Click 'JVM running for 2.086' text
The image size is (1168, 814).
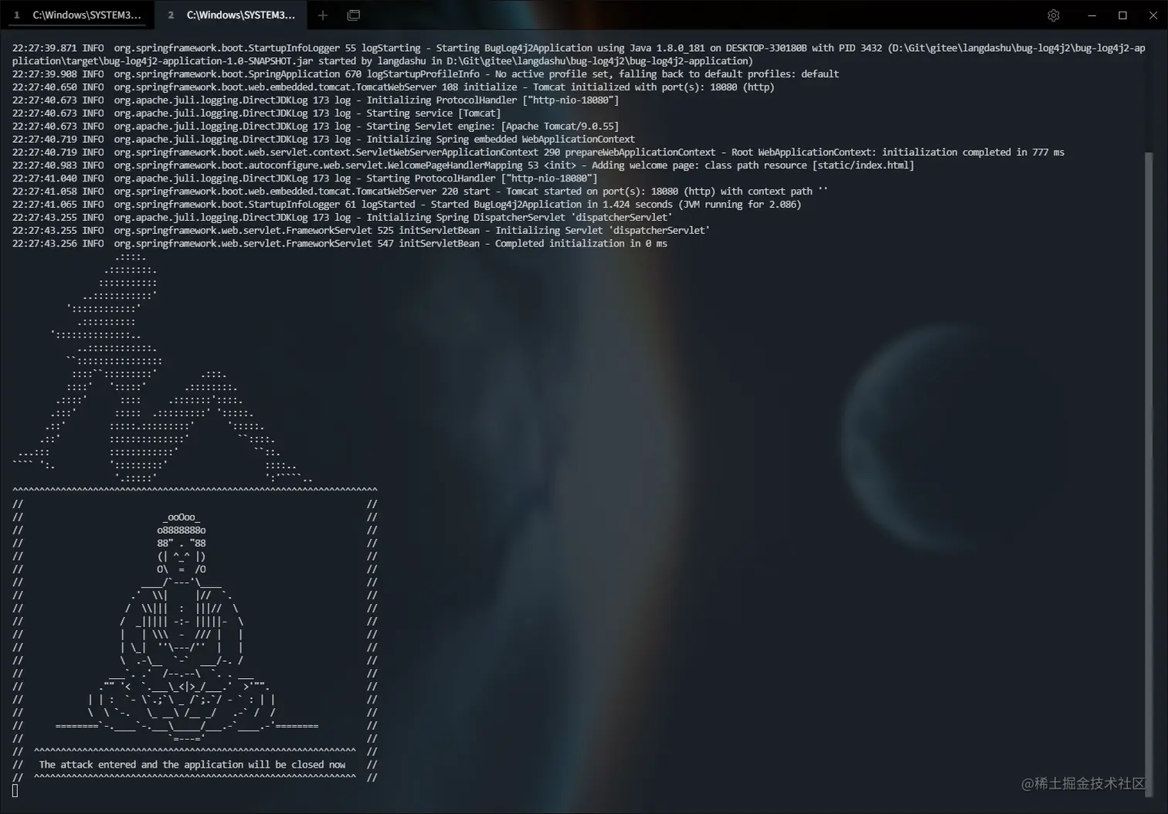point(740,205)
